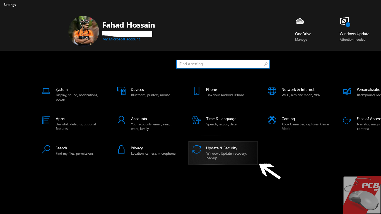381x214 pixels.
Task: Click the Network & Internet title
Action: 298,89
